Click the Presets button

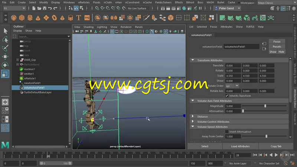pyautogui.click(x=277, y=47)
